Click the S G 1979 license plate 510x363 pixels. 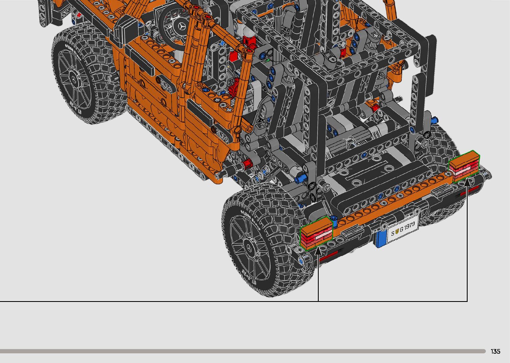[403, 228]
